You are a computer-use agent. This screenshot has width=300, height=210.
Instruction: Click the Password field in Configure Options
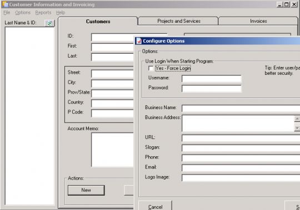[x=212, y=89]
